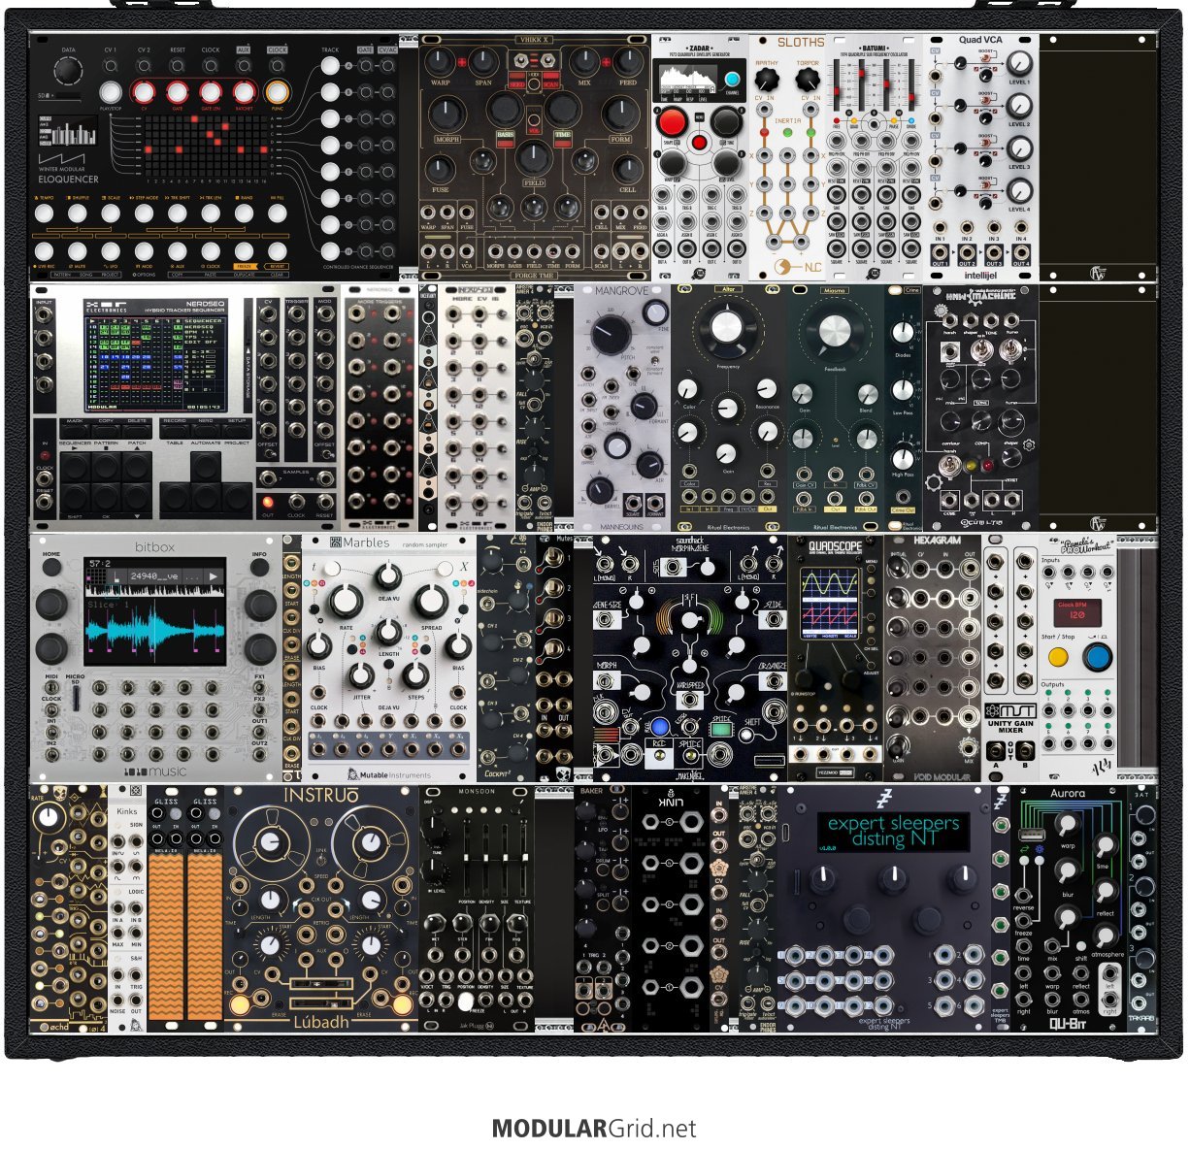This screenshot has height=1149, width=1190.
Task: Click the red CV button on Eloquencer
Action: (x=144, y=93)
